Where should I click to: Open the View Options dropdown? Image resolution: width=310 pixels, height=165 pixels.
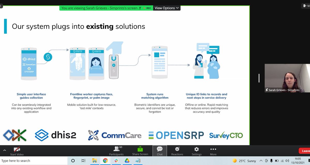tap(167, 8)
